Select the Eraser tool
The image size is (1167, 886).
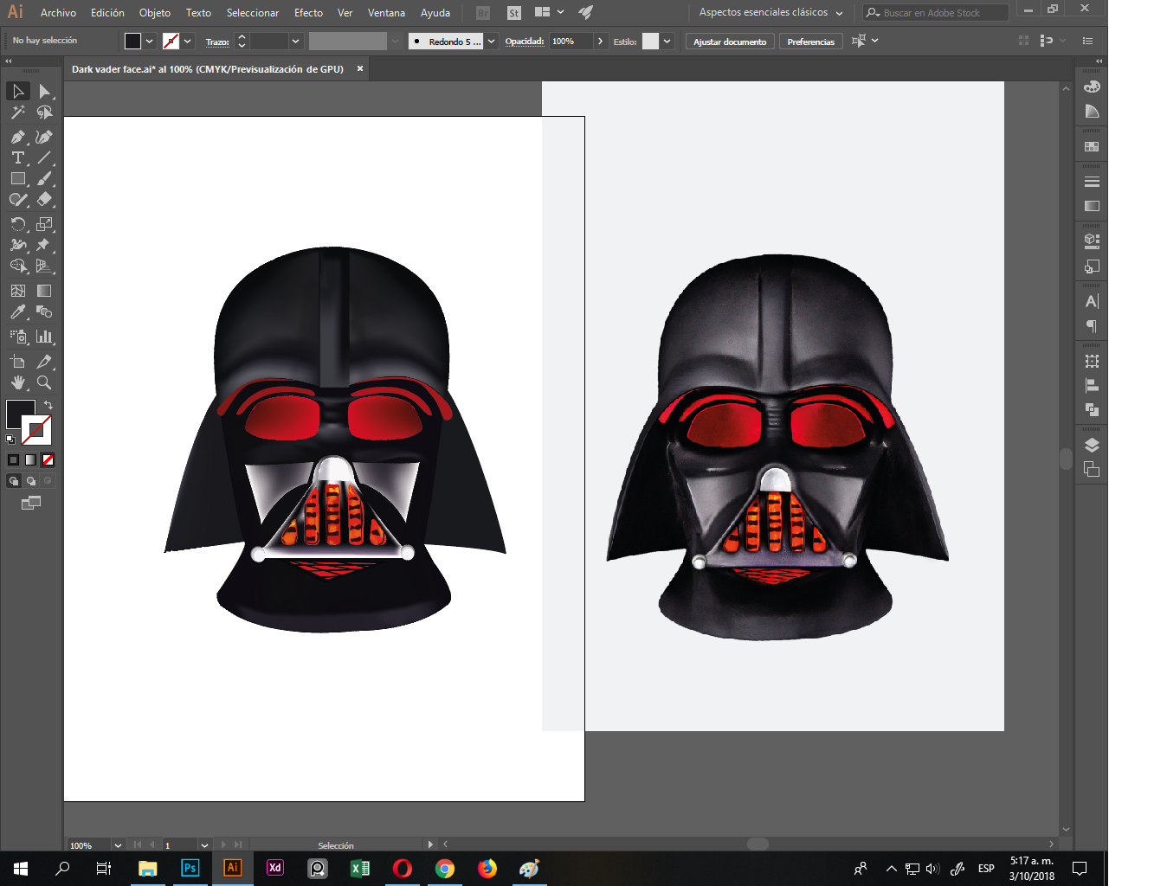coord(45,199)
